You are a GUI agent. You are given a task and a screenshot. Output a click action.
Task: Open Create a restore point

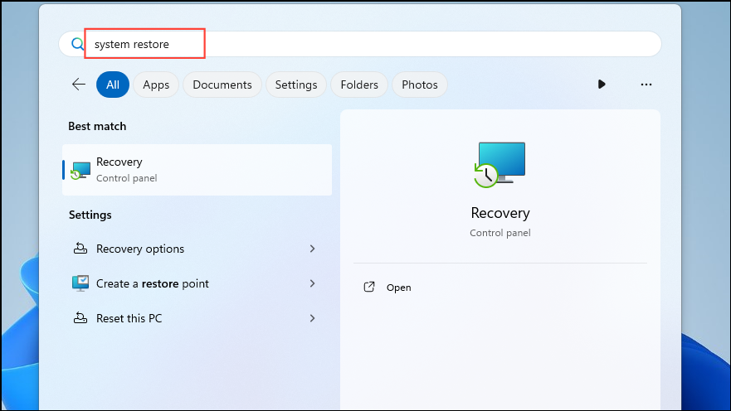(197, 283)
